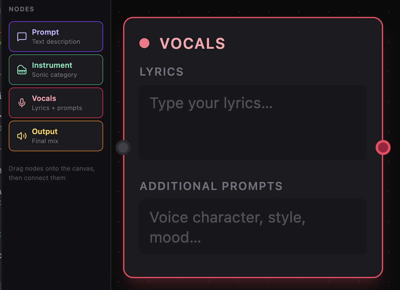Select the microphone icon in the sidebar

coord(21,102)
